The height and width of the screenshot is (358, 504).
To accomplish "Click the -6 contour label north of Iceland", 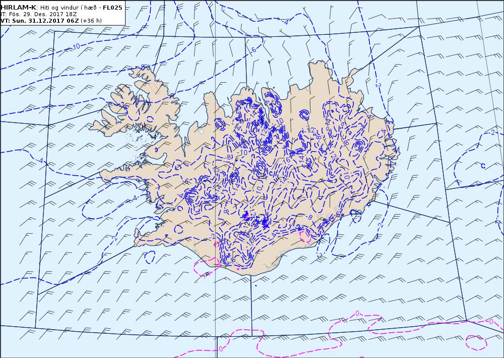I will coord(253,50).
